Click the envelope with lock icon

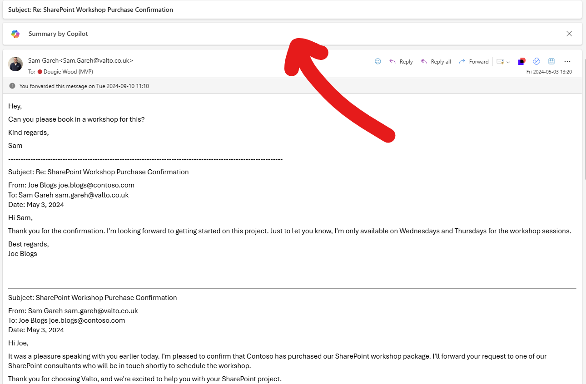(500, 61)
